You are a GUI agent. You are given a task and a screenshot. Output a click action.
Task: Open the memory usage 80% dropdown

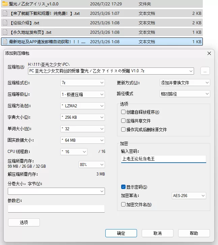[x=91, y=165]
